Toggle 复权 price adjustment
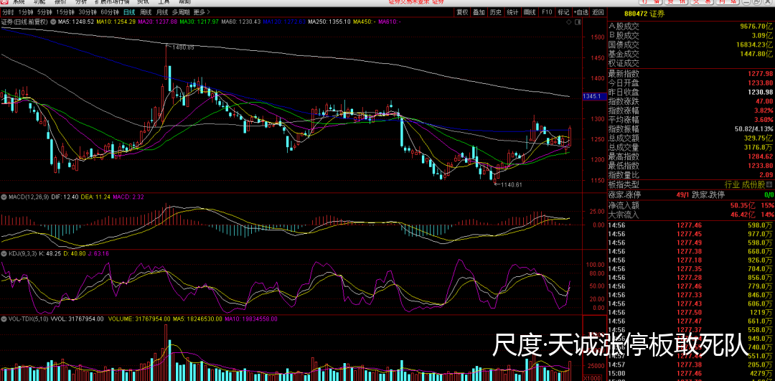This screenshot has height=381, width=775. pyautogui.click(x=461, y=12)
